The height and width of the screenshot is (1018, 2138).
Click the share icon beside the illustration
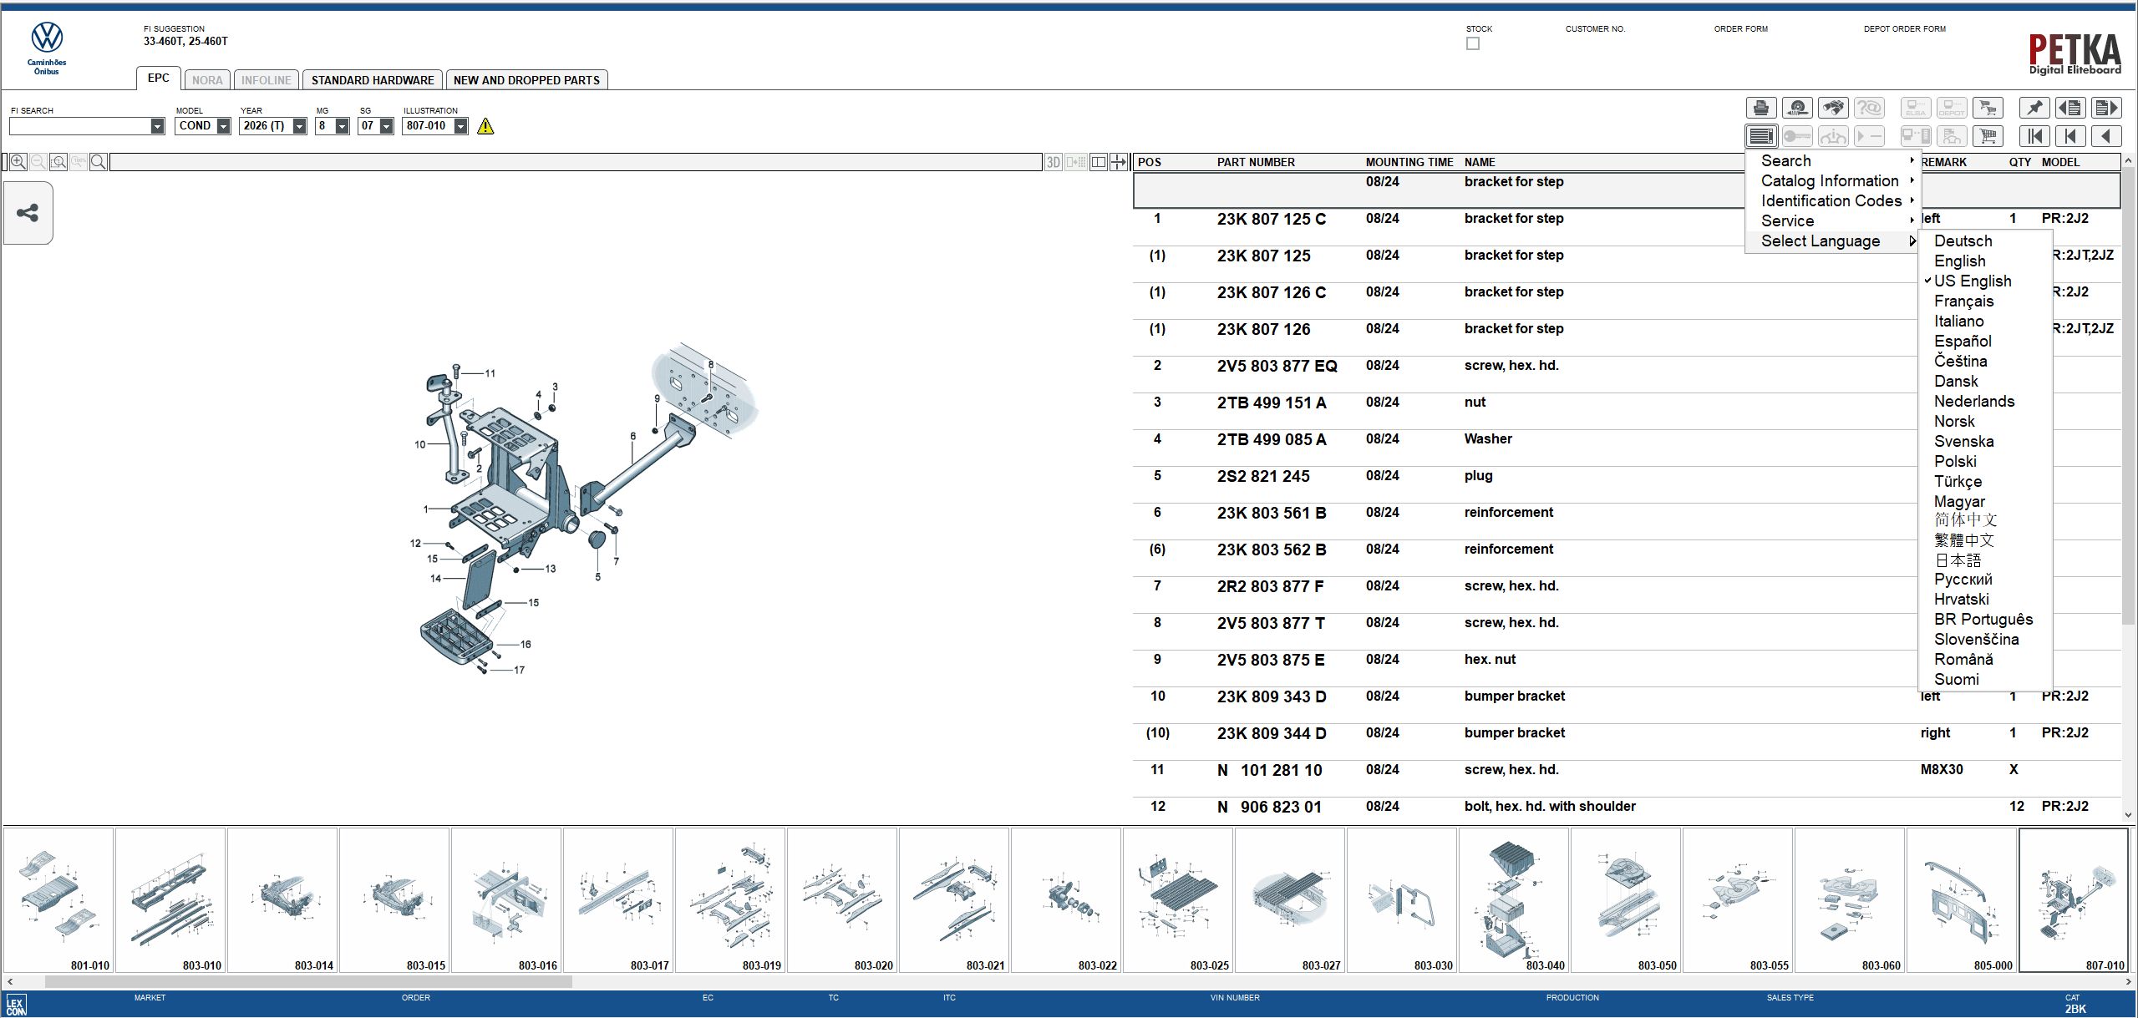point(28,213)
